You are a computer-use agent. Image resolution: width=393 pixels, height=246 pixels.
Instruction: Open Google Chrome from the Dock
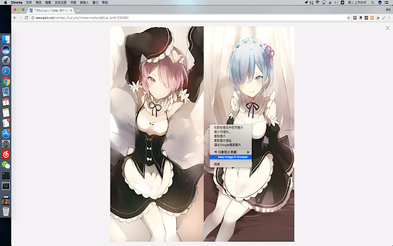point(6,81)
